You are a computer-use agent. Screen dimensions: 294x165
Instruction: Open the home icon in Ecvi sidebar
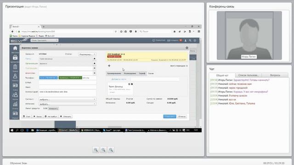tap(15, 48)
